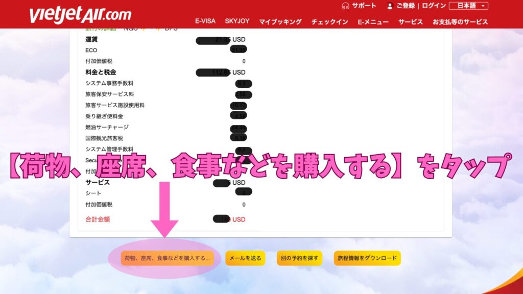Open the サポート link
This screenshot has height=294, width=523.
pos(364,6)
